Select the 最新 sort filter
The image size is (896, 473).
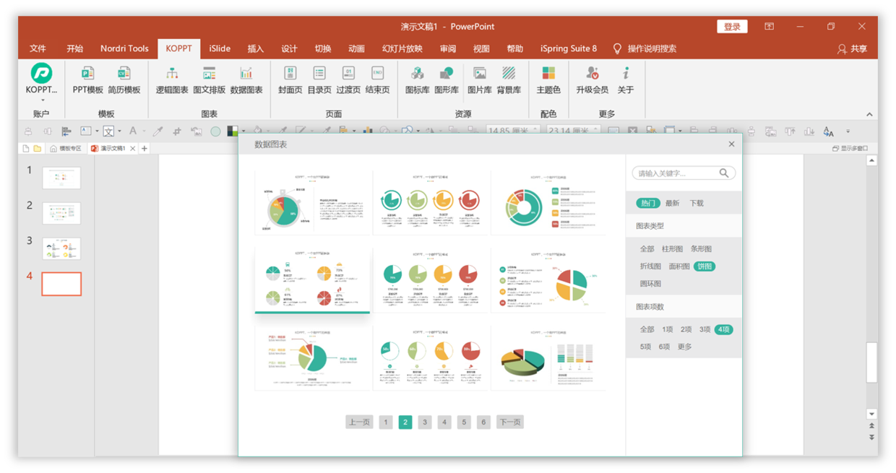(673, 203)
